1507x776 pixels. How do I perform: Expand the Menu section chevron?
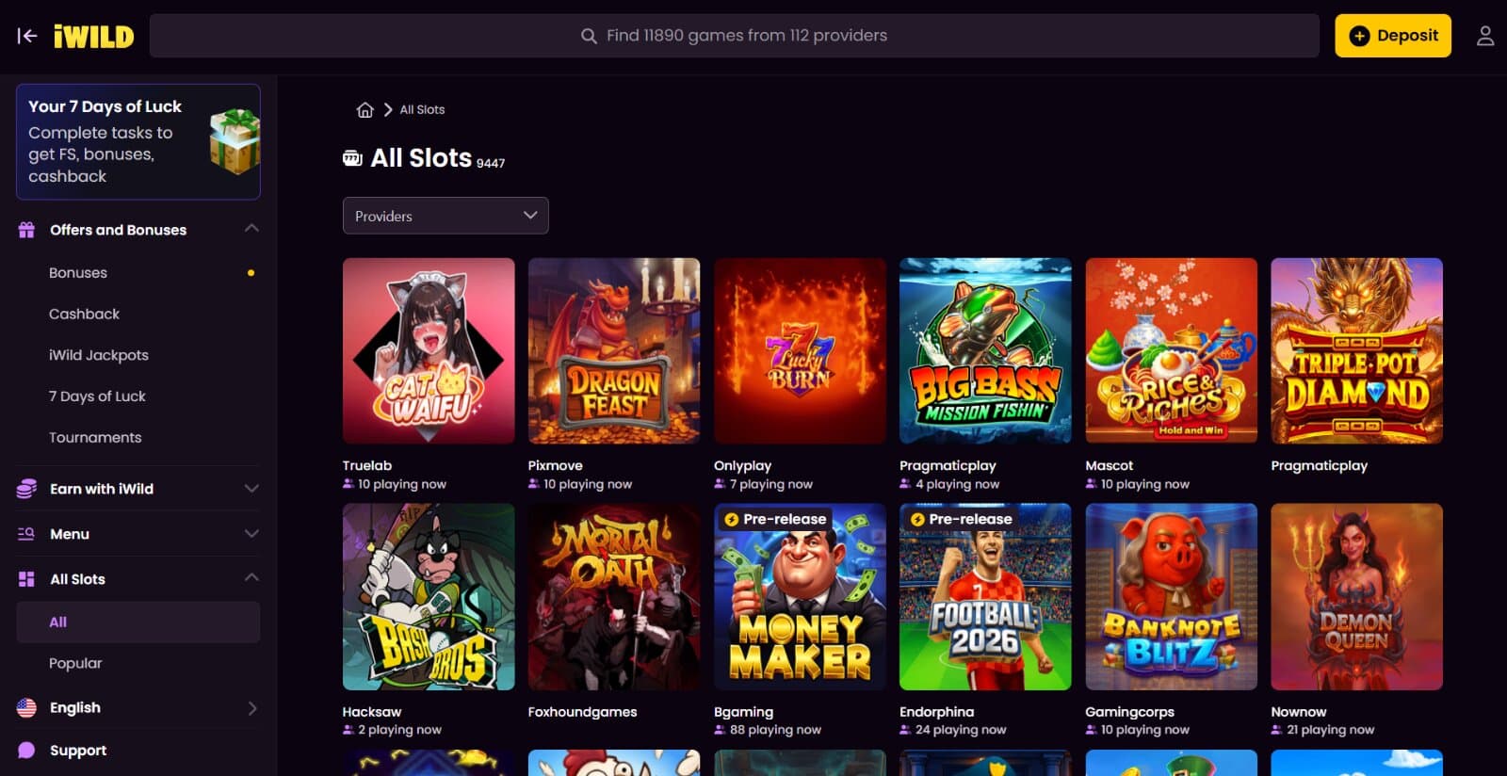tap(251, 533)
